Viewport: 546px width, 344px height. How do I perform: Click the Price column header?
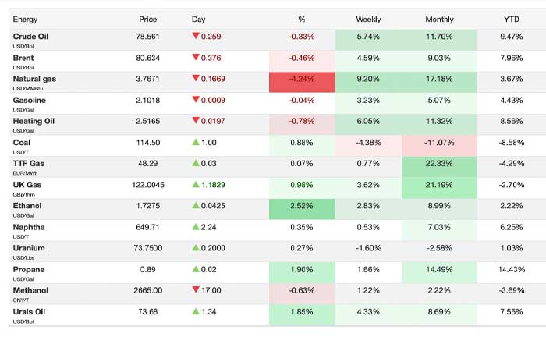point(147,18)
